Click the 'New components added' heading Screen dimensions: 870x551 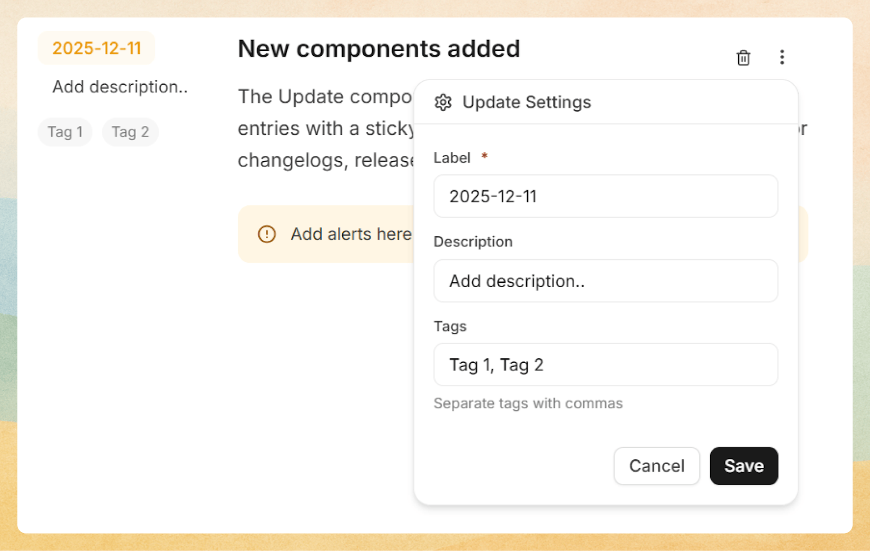tap(379, 48)
